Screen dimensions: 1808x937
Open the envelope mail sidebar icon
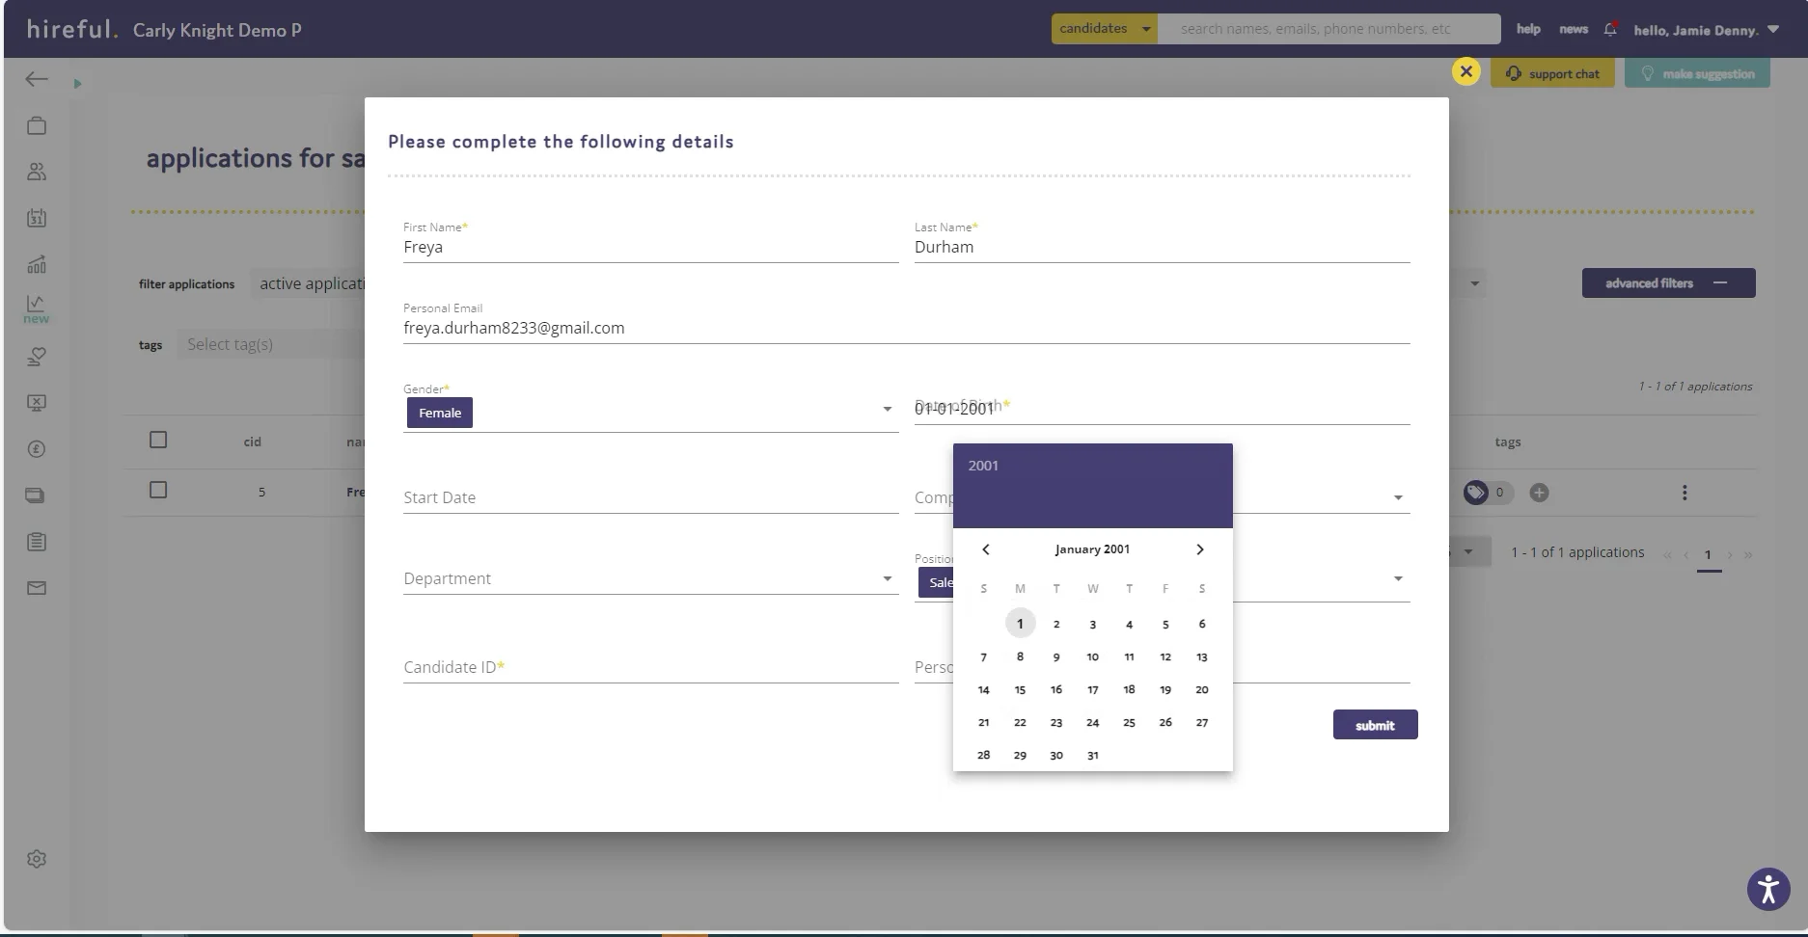37,588
